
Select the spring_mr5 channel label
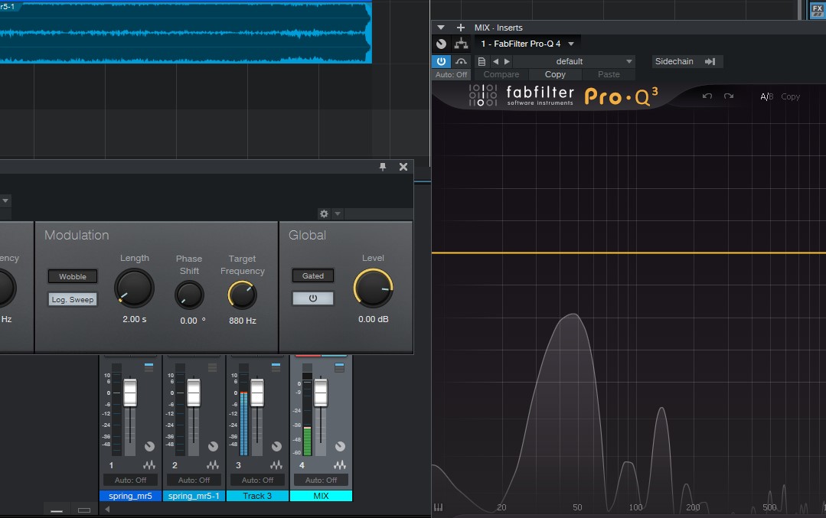coord(130,496)
